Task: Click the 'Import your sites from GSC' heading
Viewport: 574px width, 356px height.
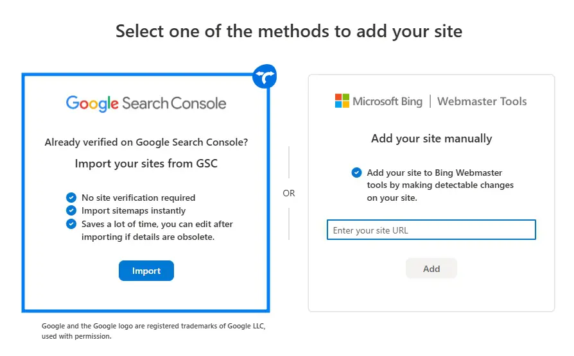Action: click(x=146, y=164)
